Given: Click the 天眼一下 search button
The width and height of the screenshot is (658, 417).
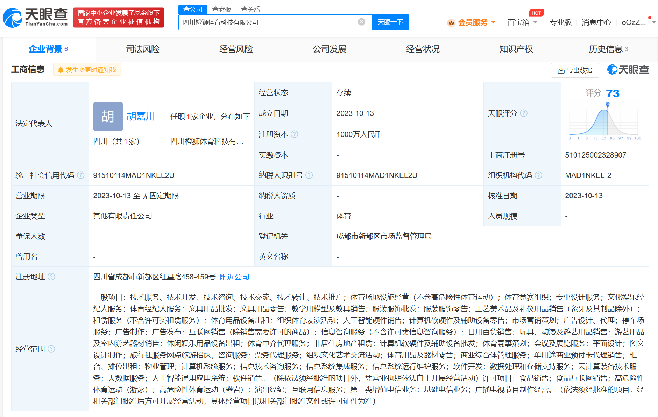Looking at the screenshot, I should (x=390, y=22).
